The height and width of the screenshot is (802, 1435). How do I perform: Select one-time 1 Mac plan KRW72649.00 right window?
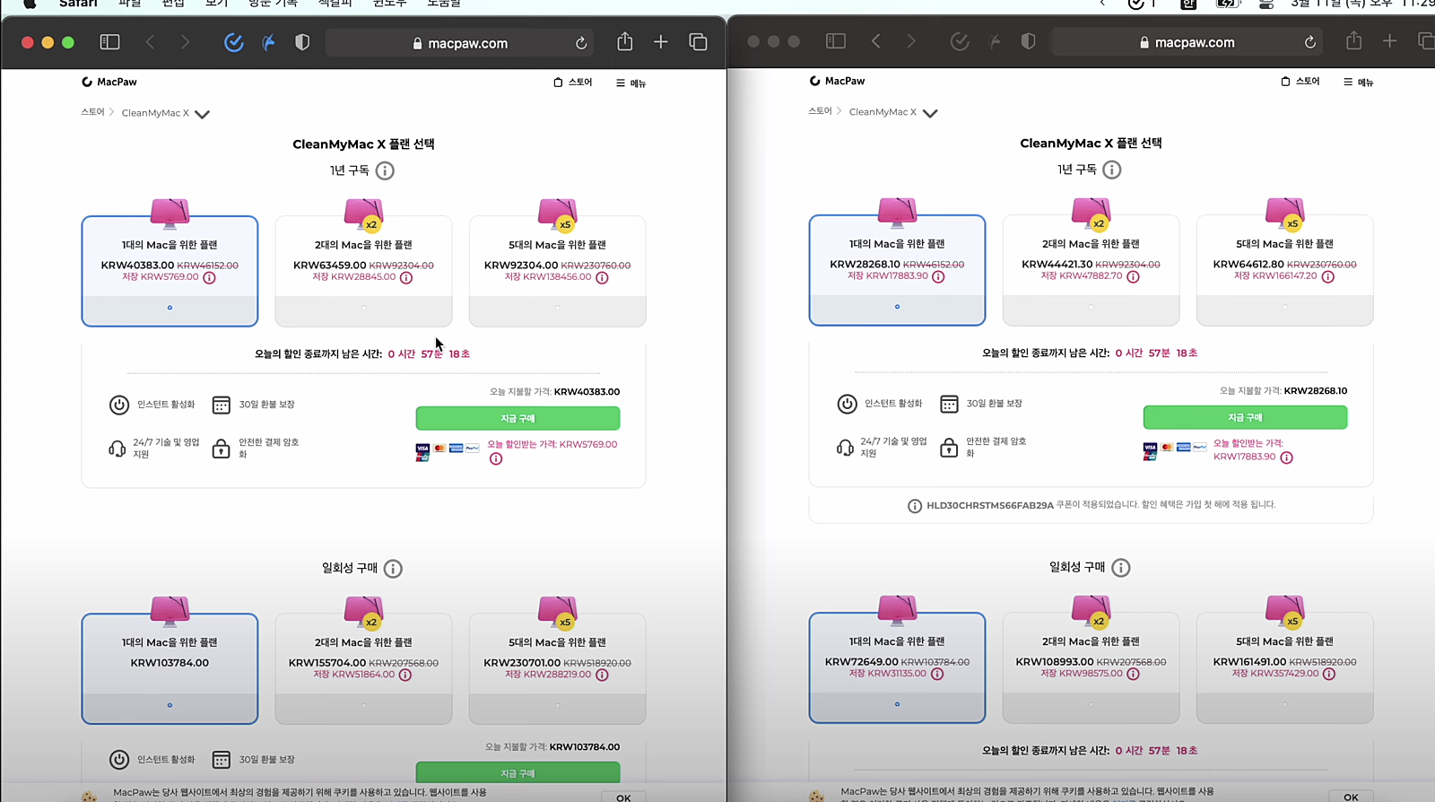(897, 667)
